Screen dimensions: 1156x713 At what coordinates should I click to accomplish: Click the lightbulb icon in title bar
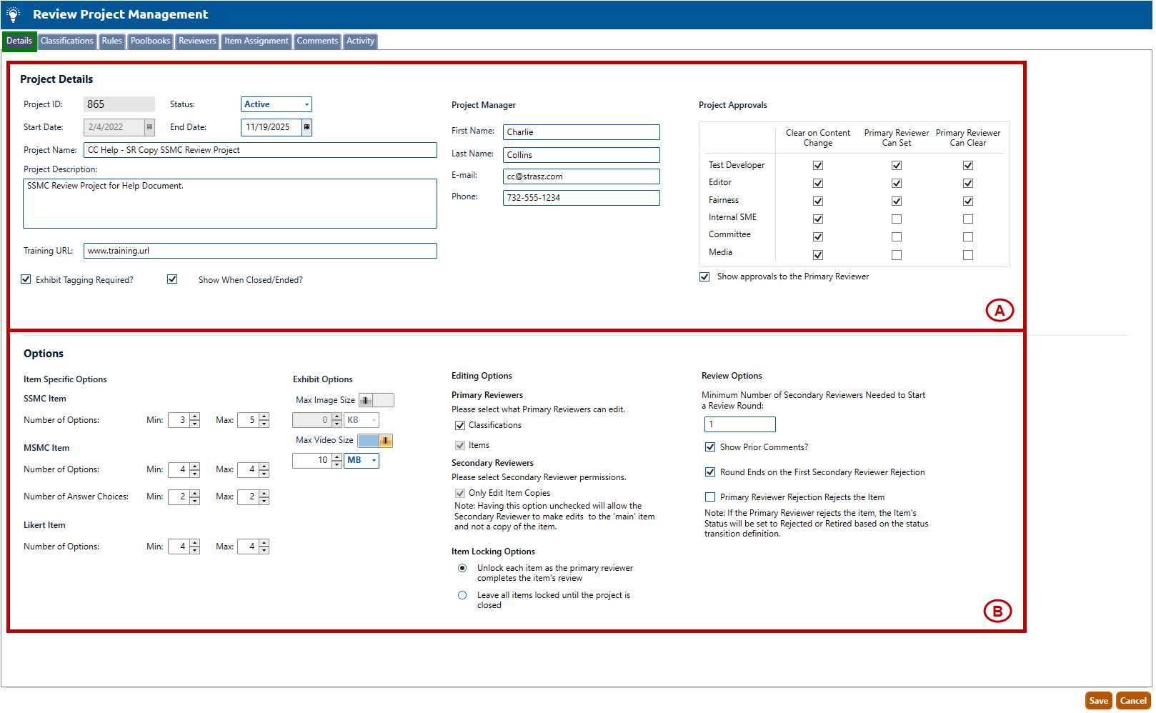pyautogui.click(x=14, y=14)
